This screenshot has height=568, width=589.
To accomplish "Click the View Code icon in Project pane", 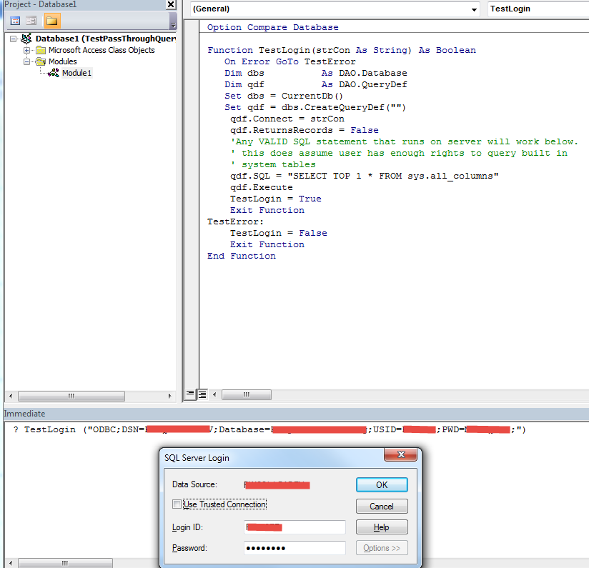I will click(15, 21).
